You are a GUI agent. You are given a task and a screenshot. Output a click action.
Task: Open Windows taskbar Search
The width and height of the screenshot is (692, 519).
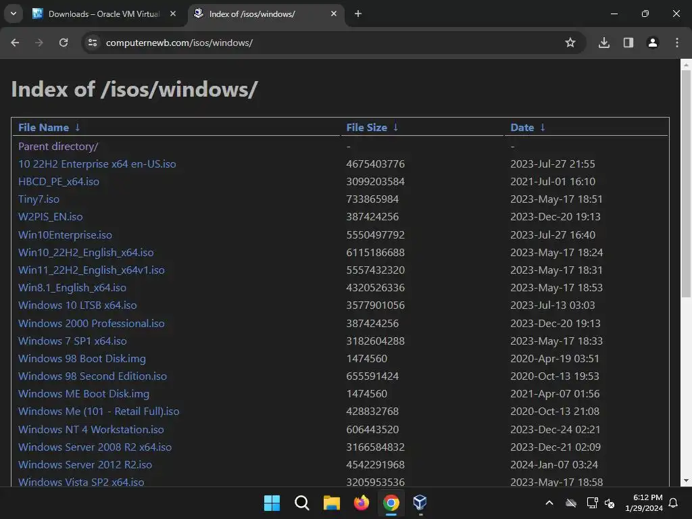coord(302,503)
